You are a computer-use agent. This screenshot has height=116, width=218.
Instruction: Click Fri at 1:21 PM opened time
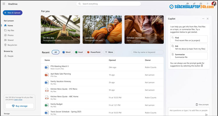tap(115, 105)
